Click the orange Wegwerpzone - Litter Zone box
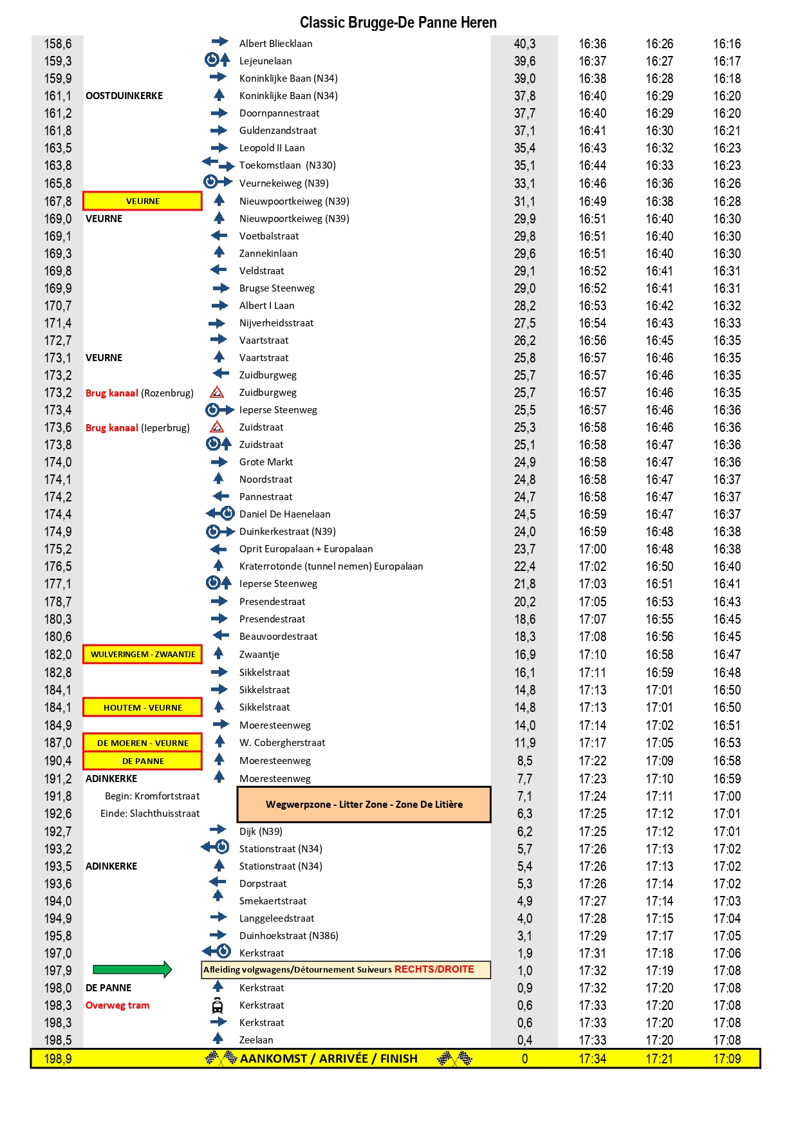798x1129 pixels. [364, 804]
